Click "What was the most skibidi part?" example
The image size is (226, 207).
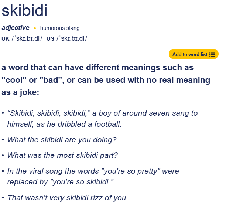tap(62, 155)
